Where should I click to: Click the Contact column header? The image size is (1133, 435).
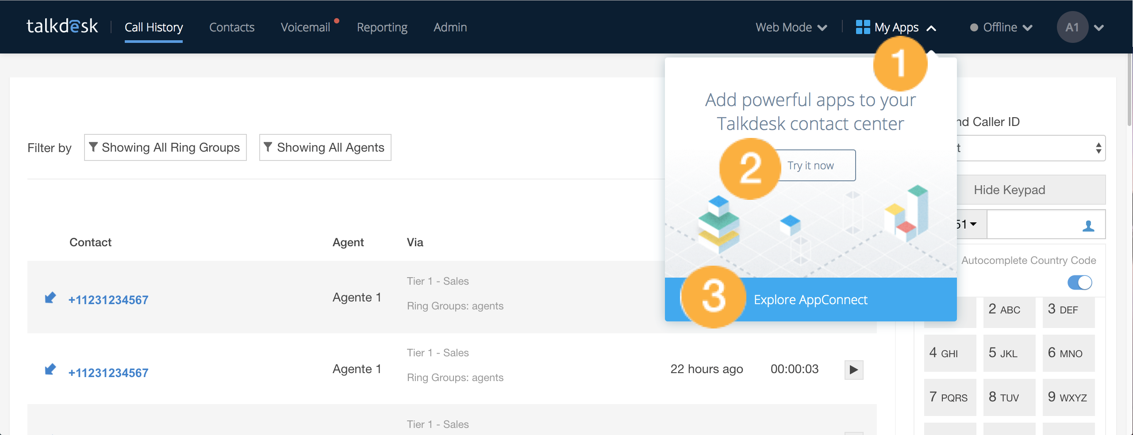click(x=90, y=242)
